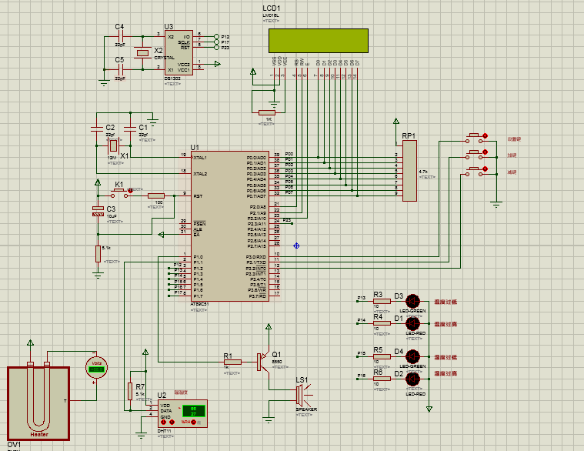Viewport: 584px width, 451px height.
Task: Select the round voltmeter instrument
Action: [x=96, y=368]
